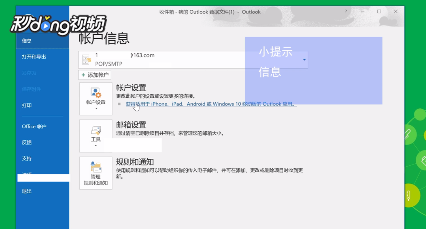Open the 反馈 sidebar item
The height and width of the screenshot is (229, 426).
pos(27,142)
